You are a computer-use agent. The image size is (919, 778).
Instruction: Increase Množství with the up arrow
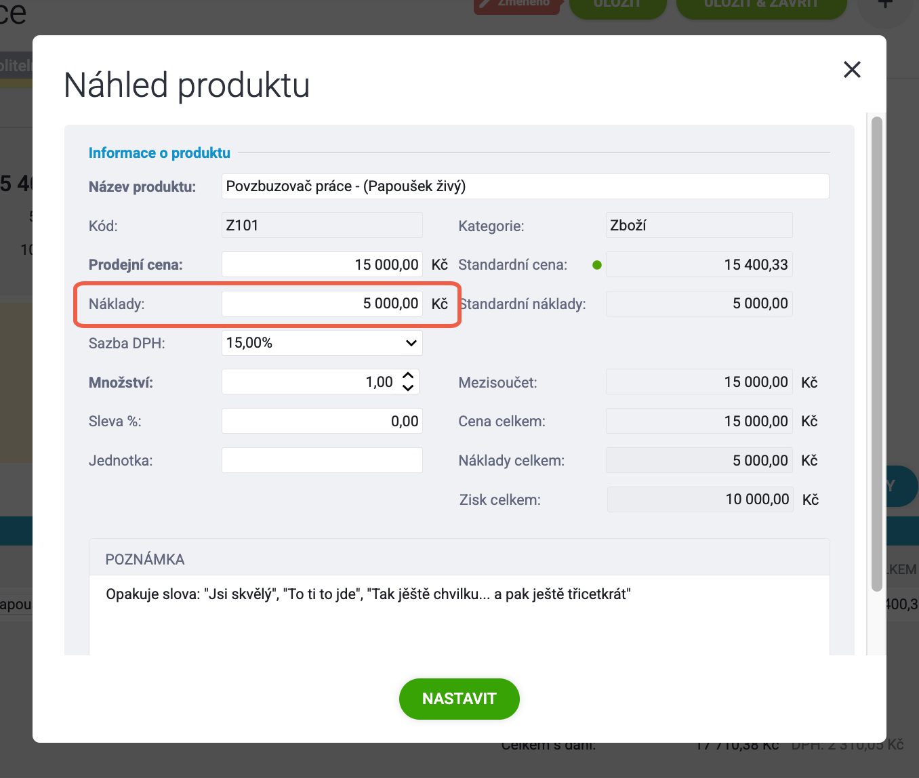pos(408,375)
